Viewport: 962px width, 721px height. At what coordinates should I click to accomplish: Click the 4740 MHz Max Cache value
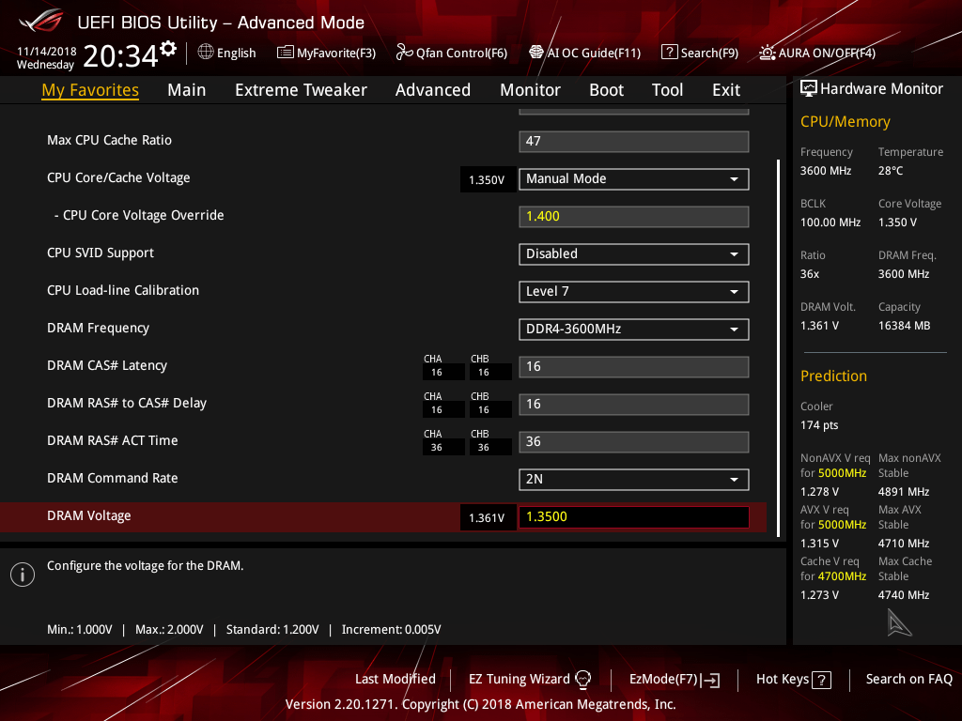903,594
